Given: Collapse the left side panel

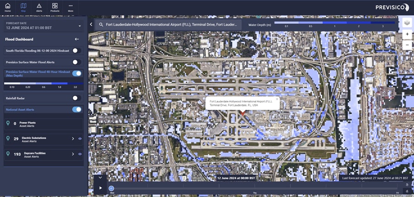Looking at the screenshot, I should point(91,24).
